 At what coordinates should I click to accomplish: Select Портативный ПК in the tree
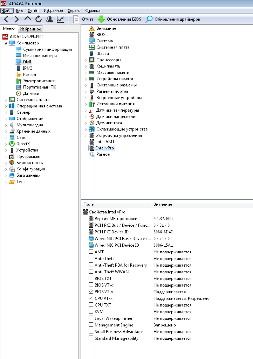point(36,87)
